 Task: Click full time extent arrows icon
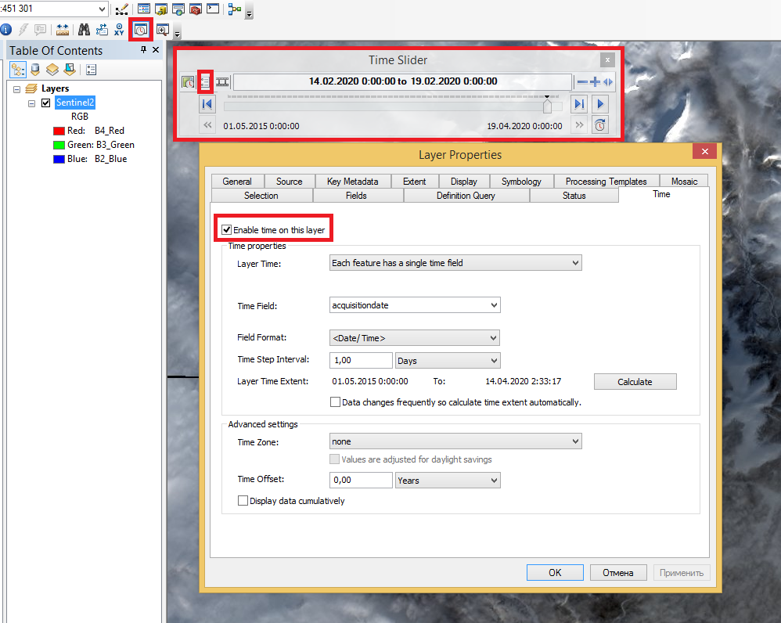click(608, 82)
